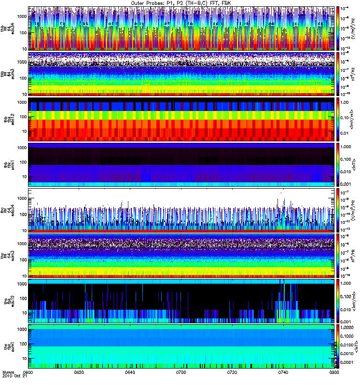Viewport: 362px width, 386px height.
Task: Click the thc edc12 burst near 0740
Action: coord(283,299)
